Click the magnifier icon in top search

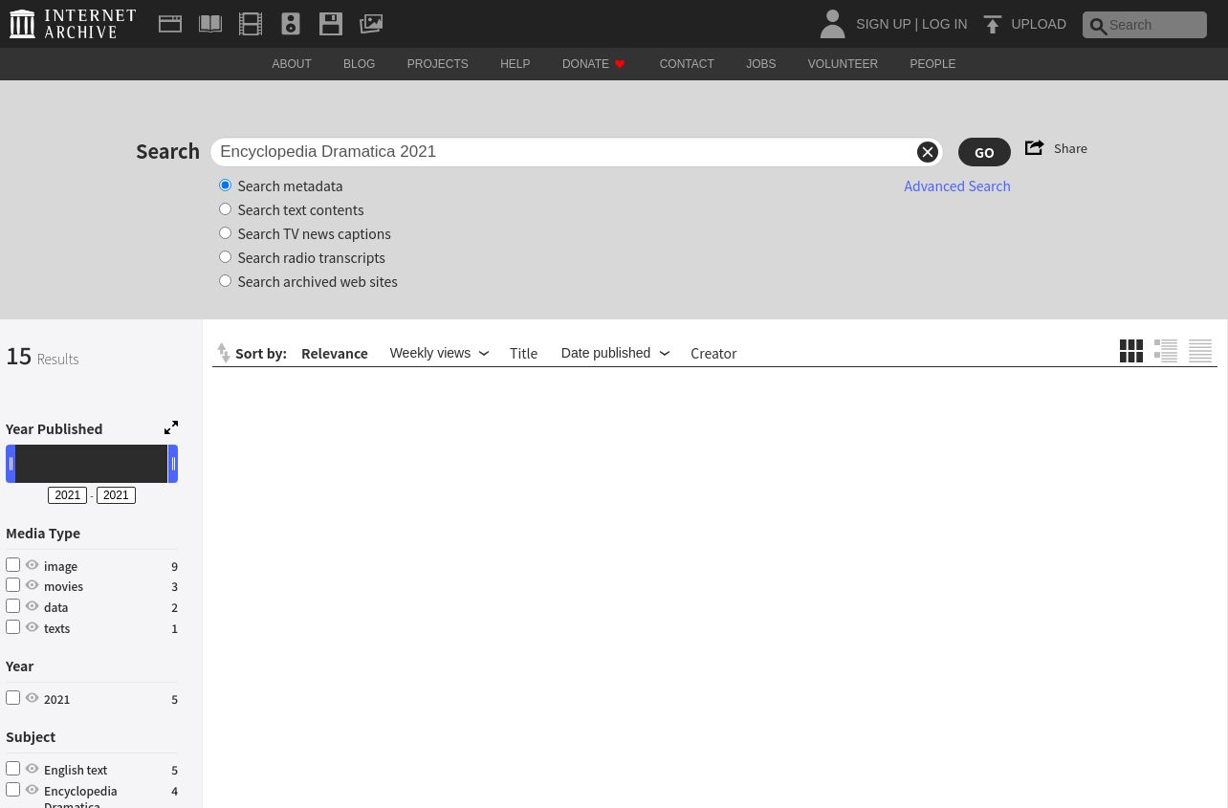1098,26
